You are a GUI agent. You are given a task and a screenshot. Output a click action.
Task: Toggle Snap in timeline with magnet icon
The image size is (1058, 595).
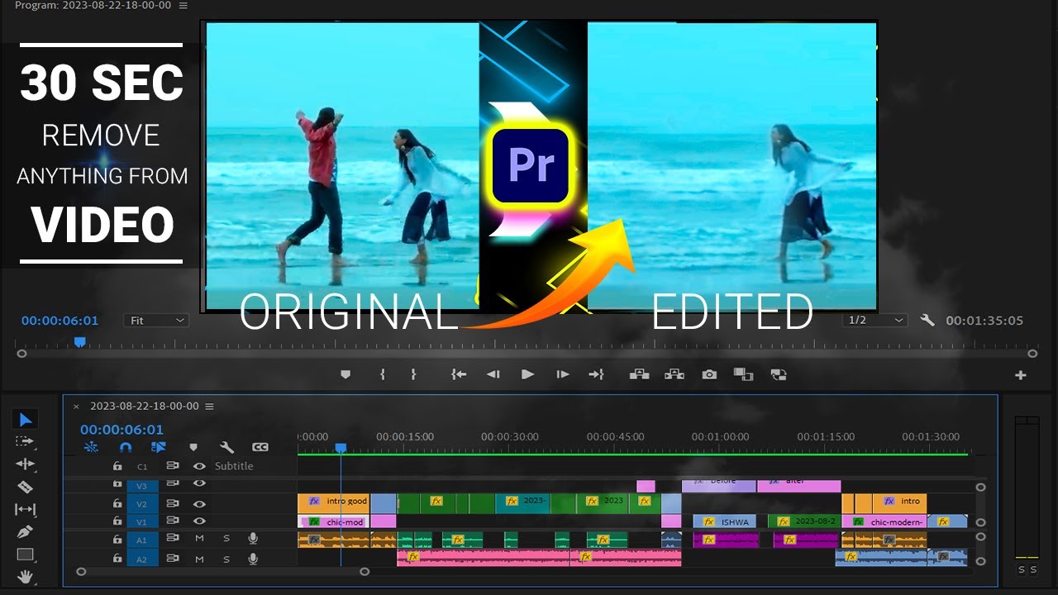126,447
